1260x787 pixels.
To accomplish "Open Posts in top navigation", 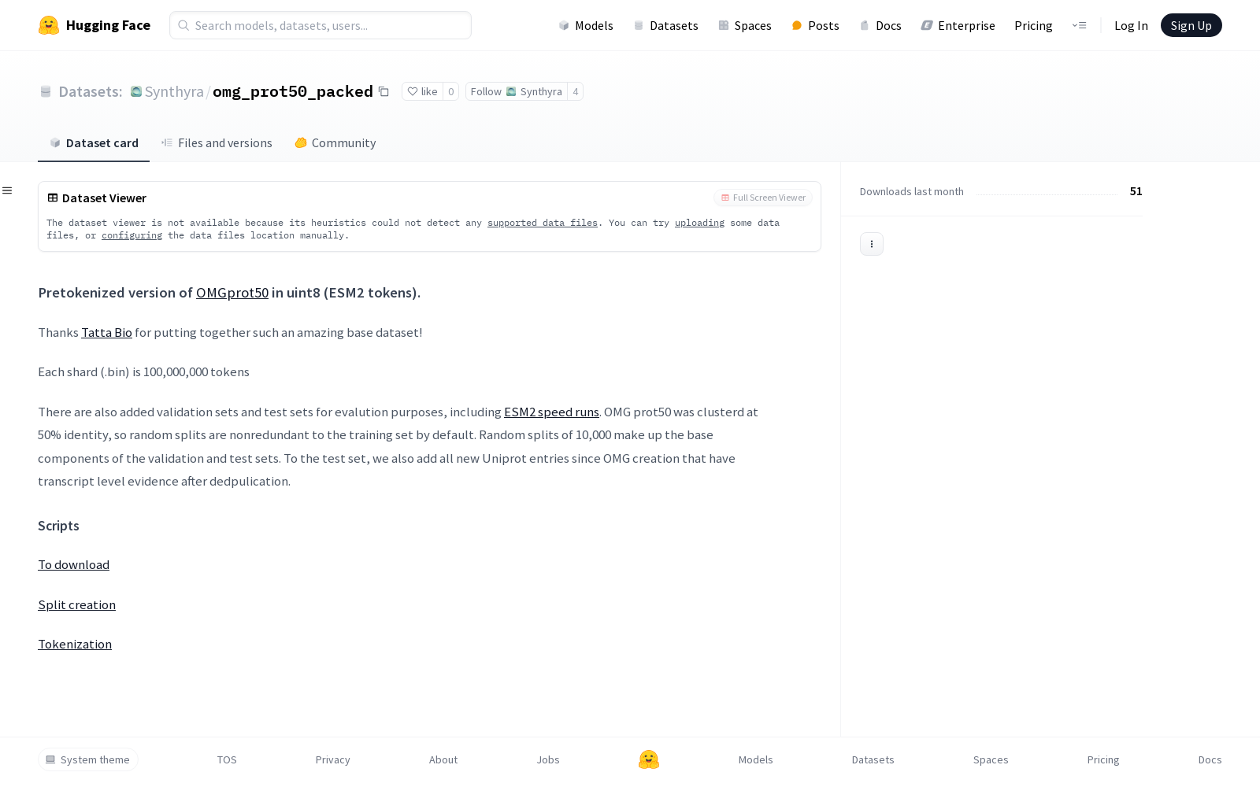I will point(815,25).
